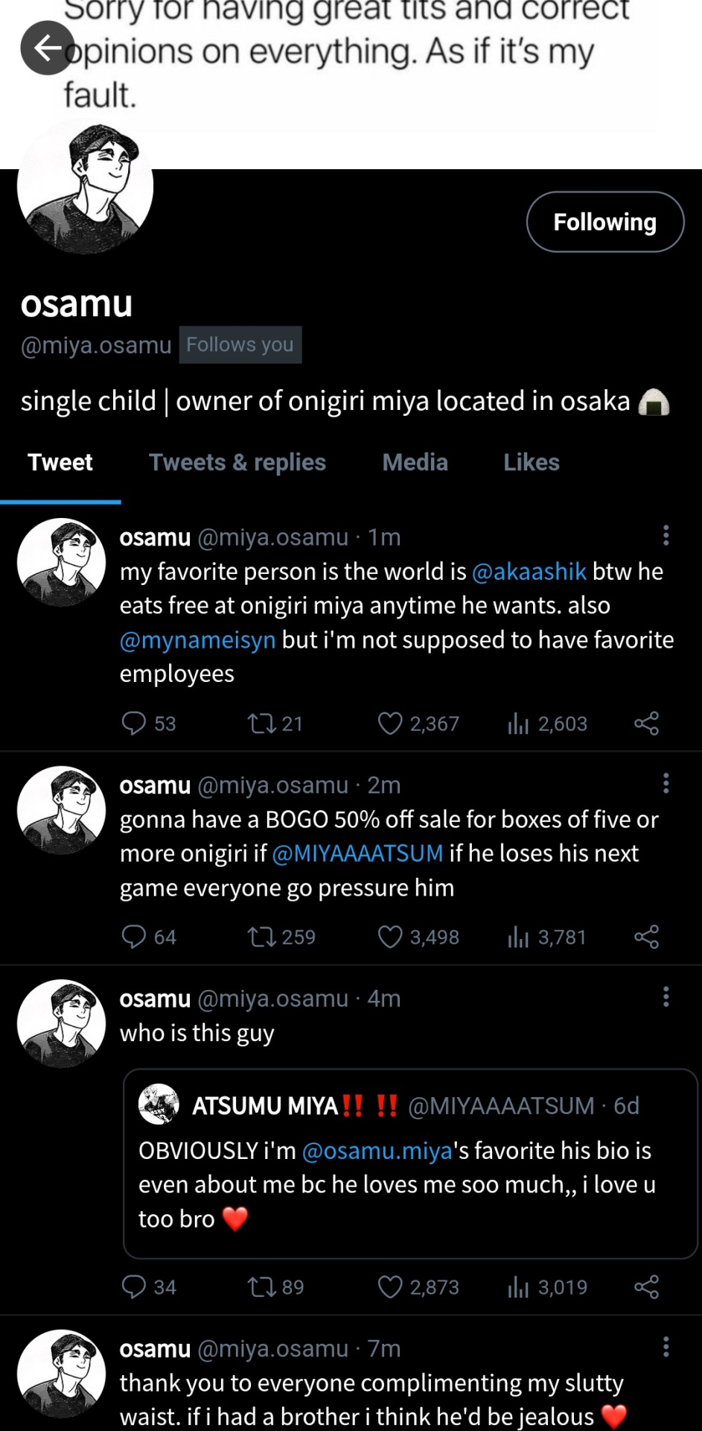This screenshot has height=1431, width=702.
Task: Open the @akaashik mention link
Action: [x=529, y=572]
